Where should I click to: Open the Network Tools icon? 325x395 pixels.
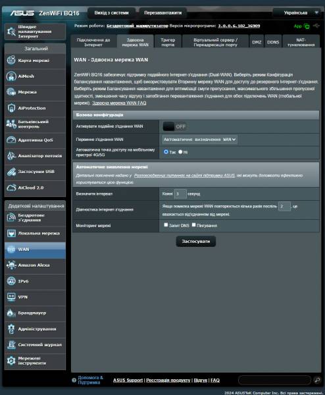click(11, 361)
